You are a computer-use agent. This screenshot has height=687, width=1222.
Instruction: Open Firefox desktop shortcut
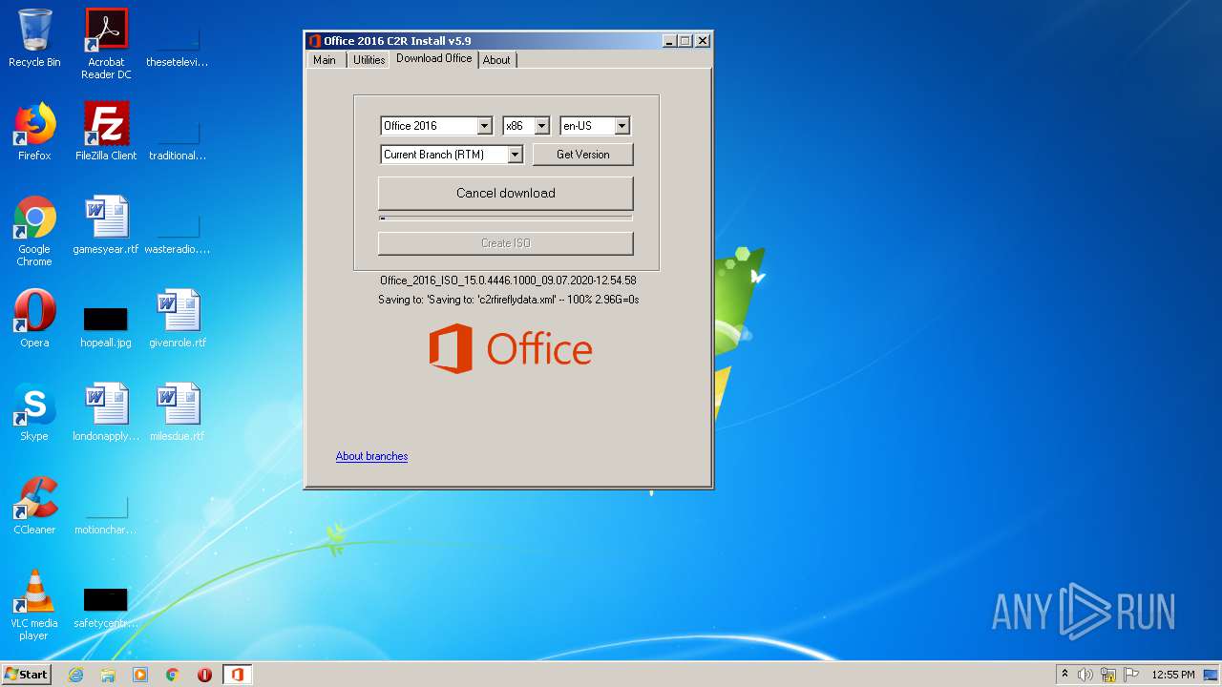coord(34,132)
